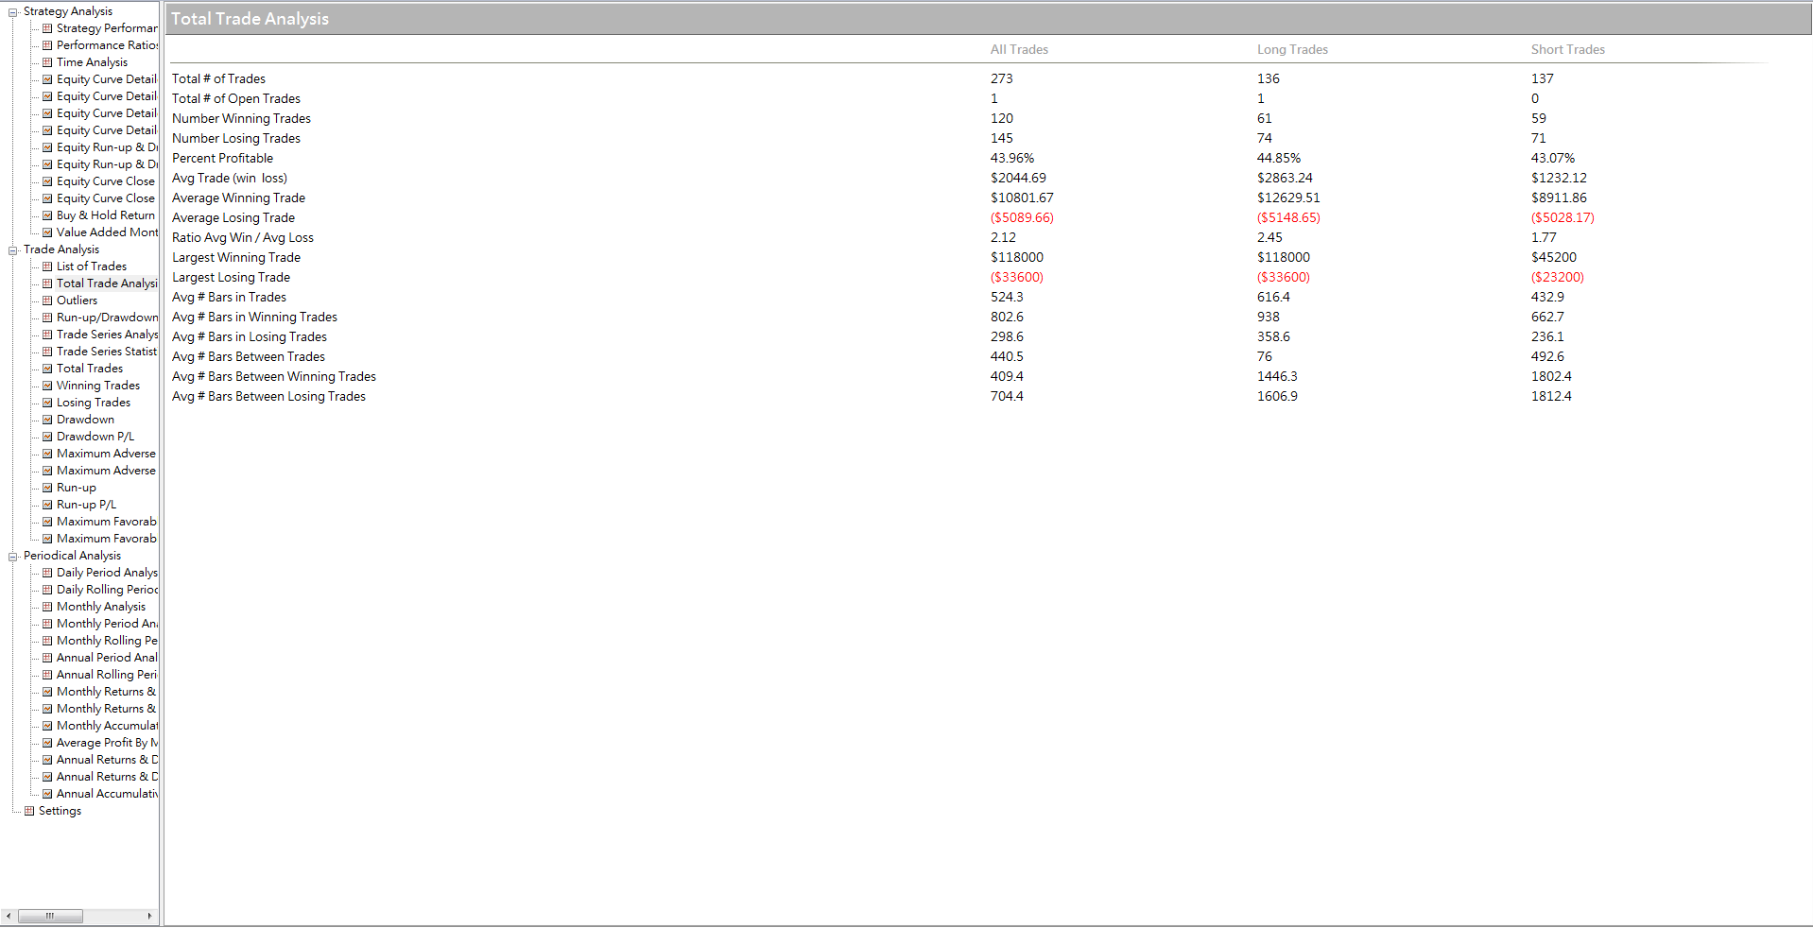Click the red ($23200) short largest loss
This screenshot has width=1813, height=928.
tap(1558, 277)
